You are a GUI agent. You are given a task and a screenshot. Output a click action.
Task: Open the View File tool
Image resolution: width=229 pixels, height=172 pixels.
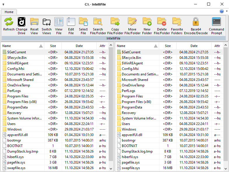pos(59,26)
